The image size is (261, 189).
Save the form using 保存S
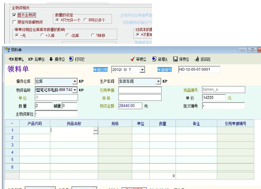(x=181, y=59)
